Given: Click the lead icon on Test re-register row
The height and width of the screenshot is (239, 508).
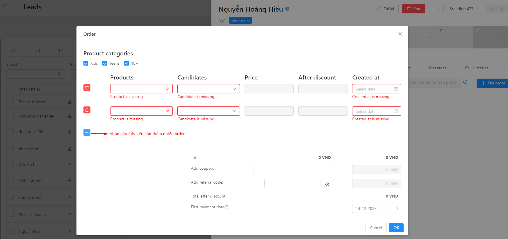Looking at the screenshot, I should click(x=69, y=102).
